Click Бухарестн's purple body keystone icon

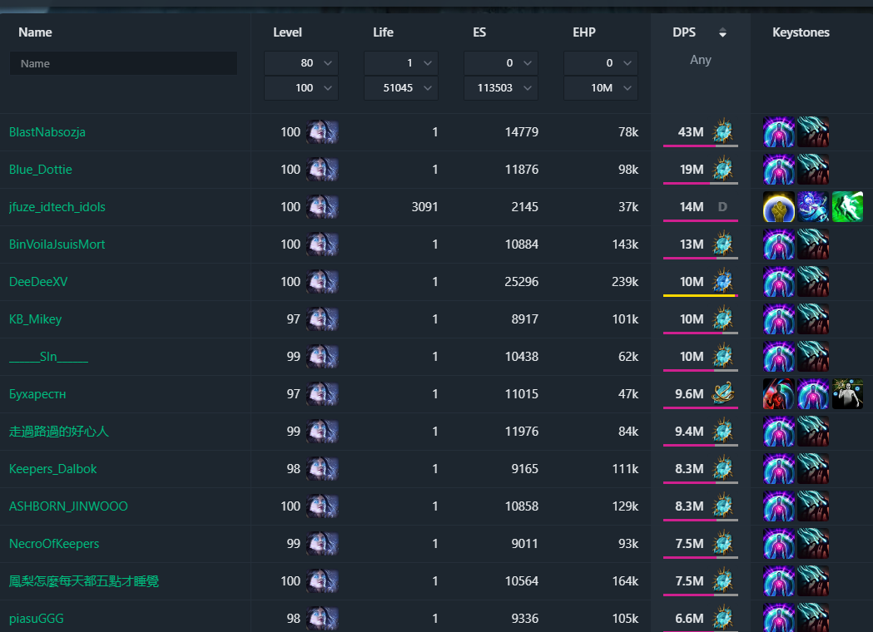[x=813, y=394]
